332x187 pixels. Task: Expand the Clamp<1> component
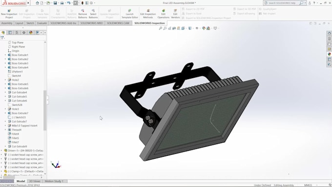pos(1,171)
